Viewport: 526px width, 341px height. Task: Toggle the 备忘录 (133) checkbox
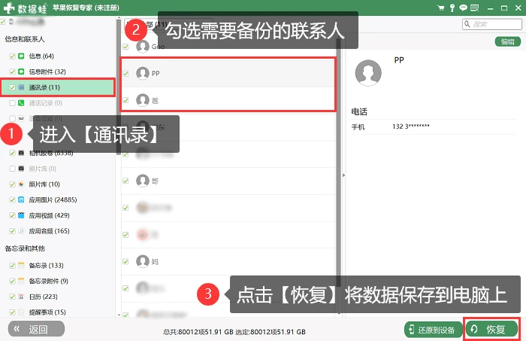13,266
